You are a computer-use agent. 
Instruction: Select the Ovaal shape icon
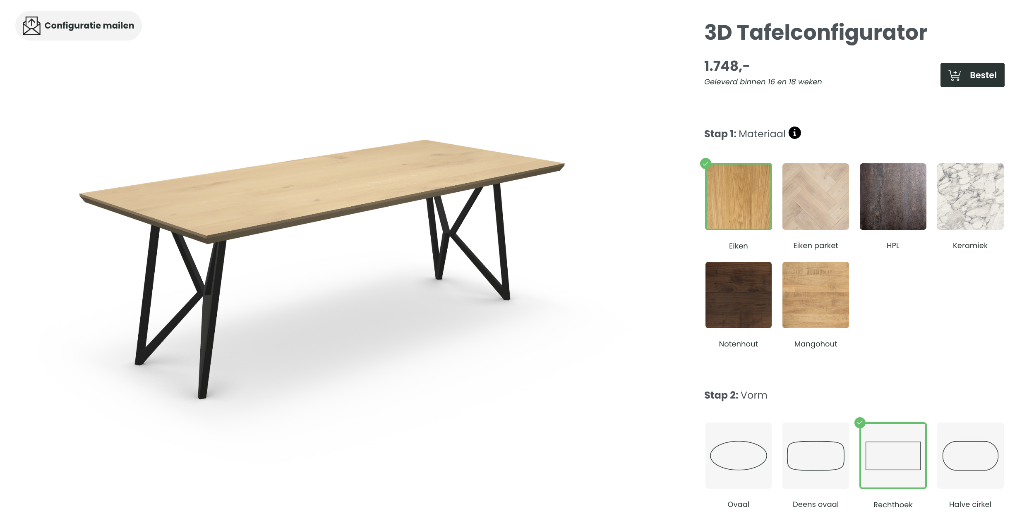point(738,455)
